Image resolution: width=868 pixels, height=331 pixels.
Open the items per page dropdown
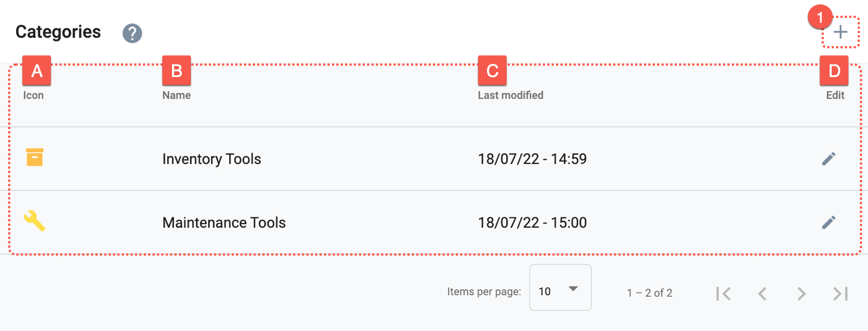(560, 288)
